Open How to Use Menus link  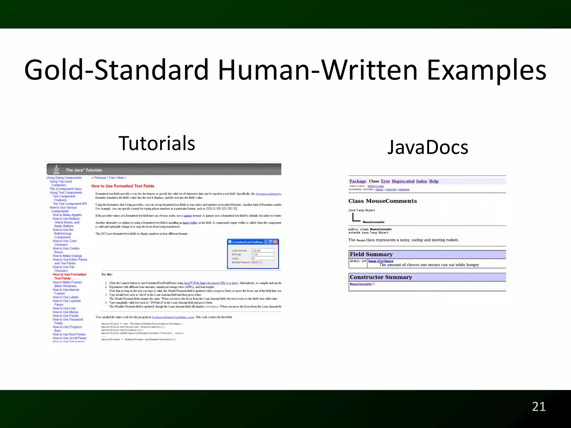[66, 312]
